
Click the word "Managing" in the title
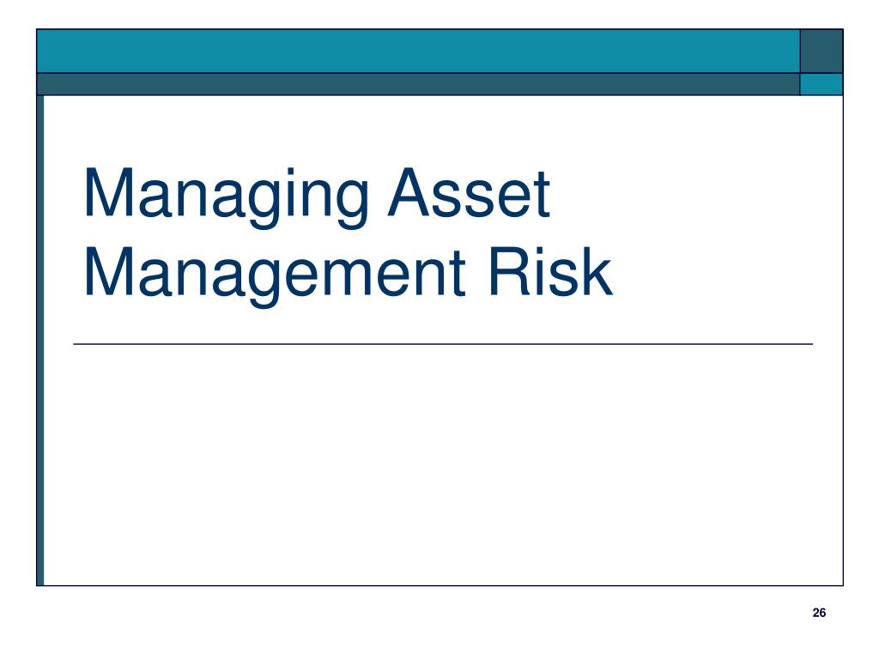pos(226,197)
